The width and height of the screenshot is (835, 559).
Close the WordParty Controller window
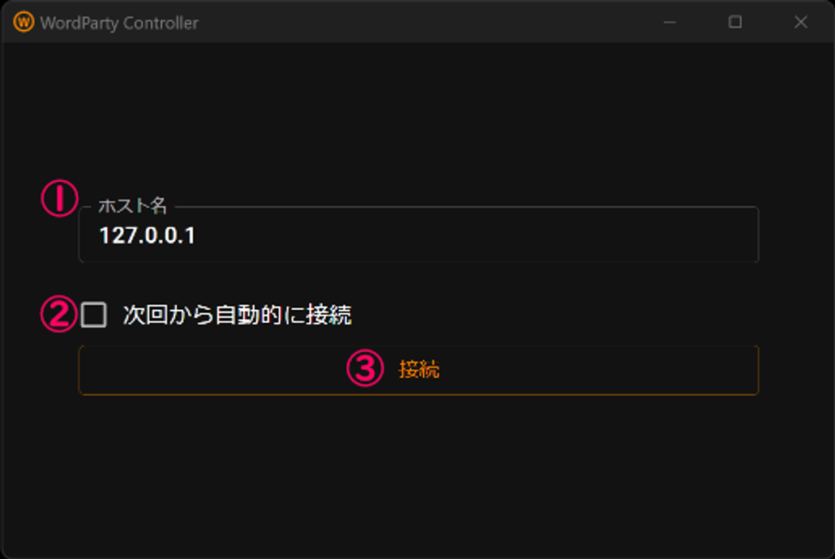[x=801, y=23]
